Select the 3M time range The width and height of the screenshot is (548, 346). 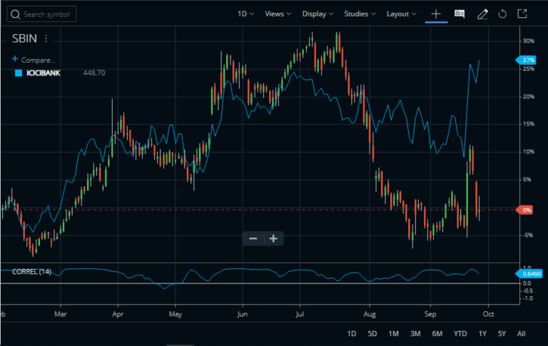415,333
